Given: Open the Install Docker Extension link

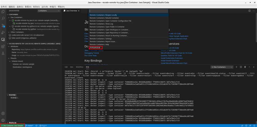Looking at the screenshot, I should tap(170, 61).
